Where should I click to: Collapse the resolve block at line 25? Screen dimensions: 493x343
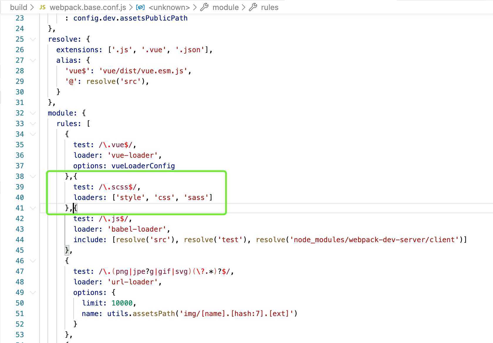coord(33,39)
